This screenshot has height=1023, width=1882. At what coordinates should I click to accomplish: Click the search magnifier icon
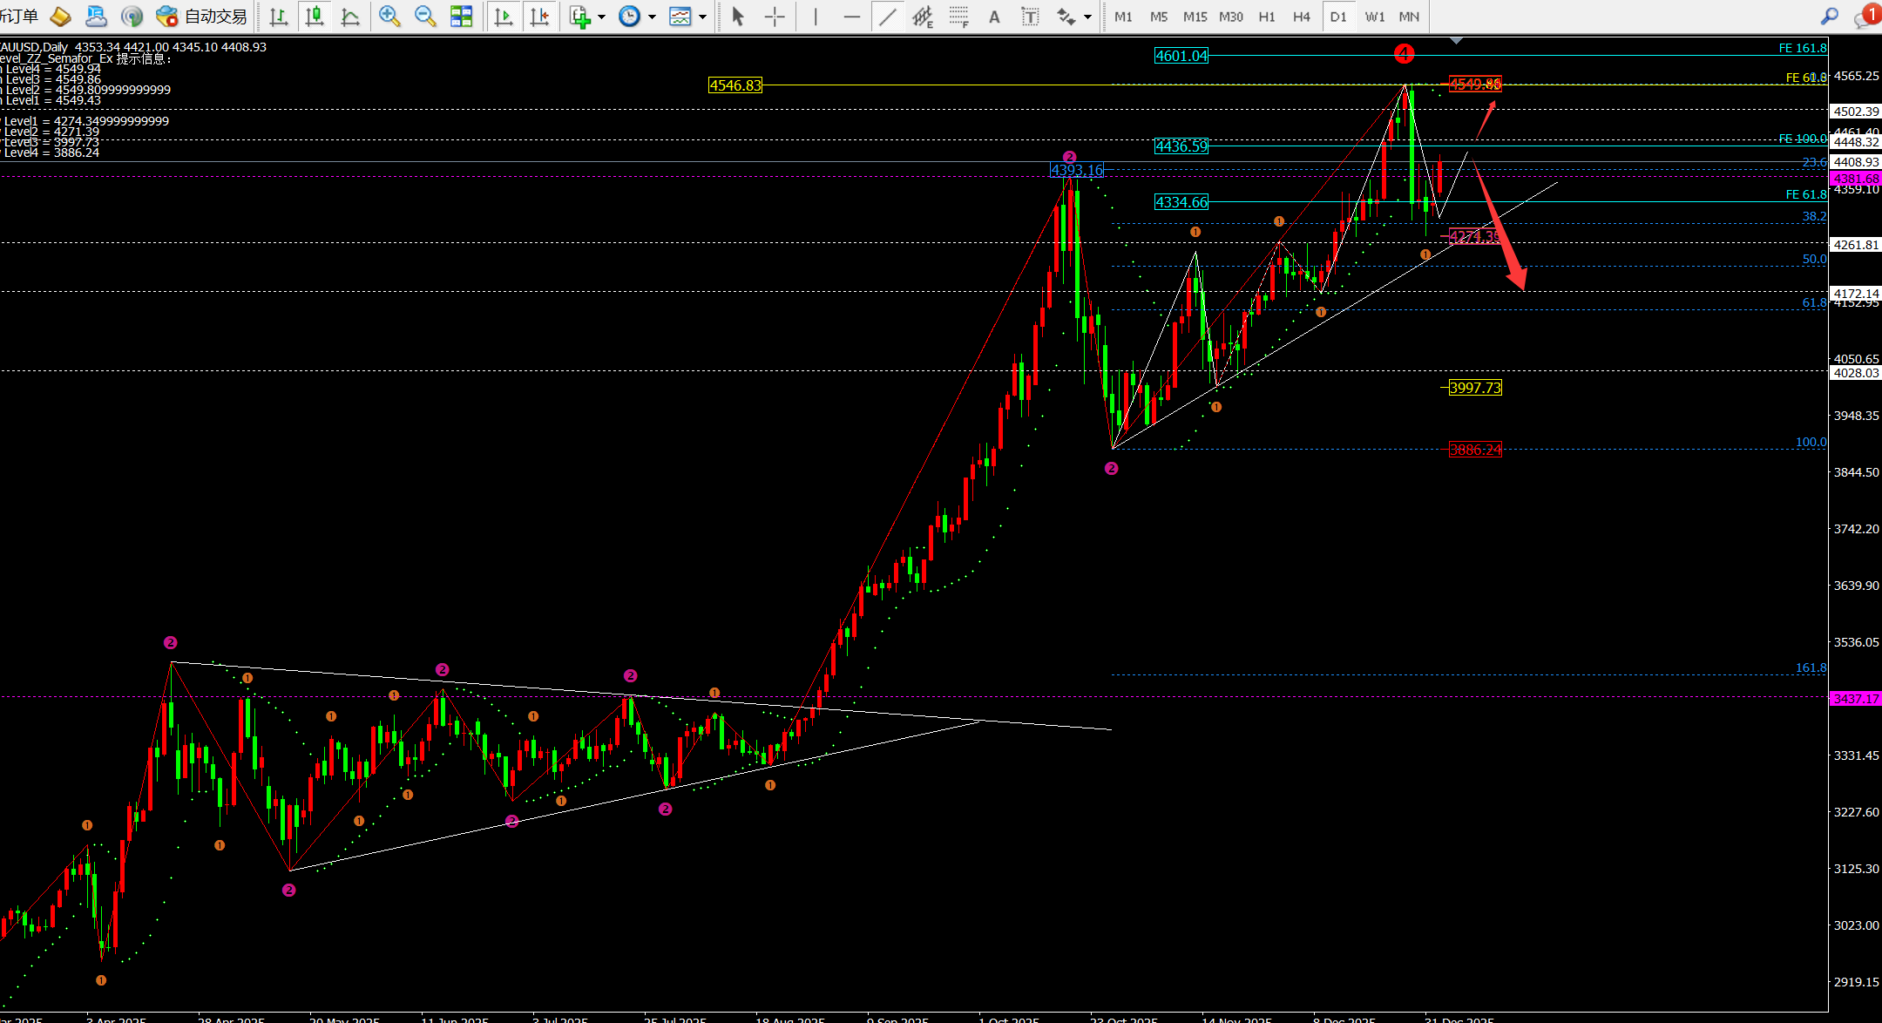1829,17
